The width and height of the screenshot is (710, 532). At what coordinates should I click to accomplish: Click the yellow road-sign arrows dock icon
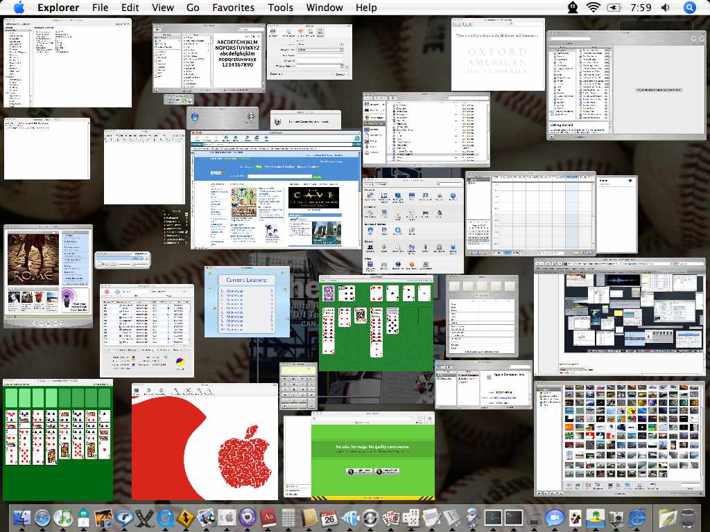click(185, 517)
